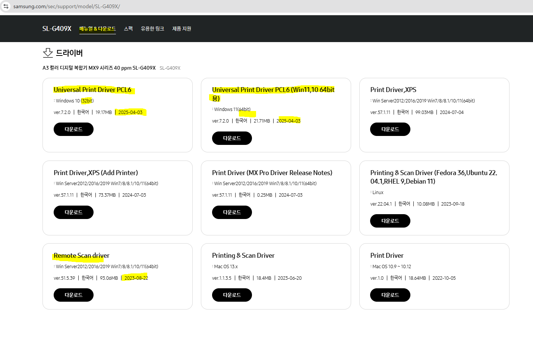Click the 0.25MB file size

pyautogui.click(x=265, y=195)
